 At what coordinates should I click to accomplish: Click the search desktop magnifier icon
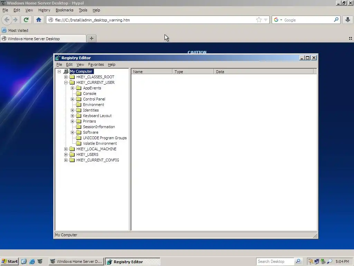pos(298,261)
